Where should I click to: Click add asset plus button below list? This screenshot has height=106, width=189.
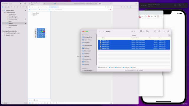30,100
